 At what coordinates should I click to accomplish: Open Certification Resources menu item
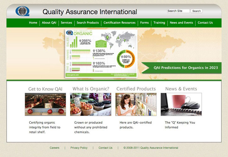tap(119, 23)
